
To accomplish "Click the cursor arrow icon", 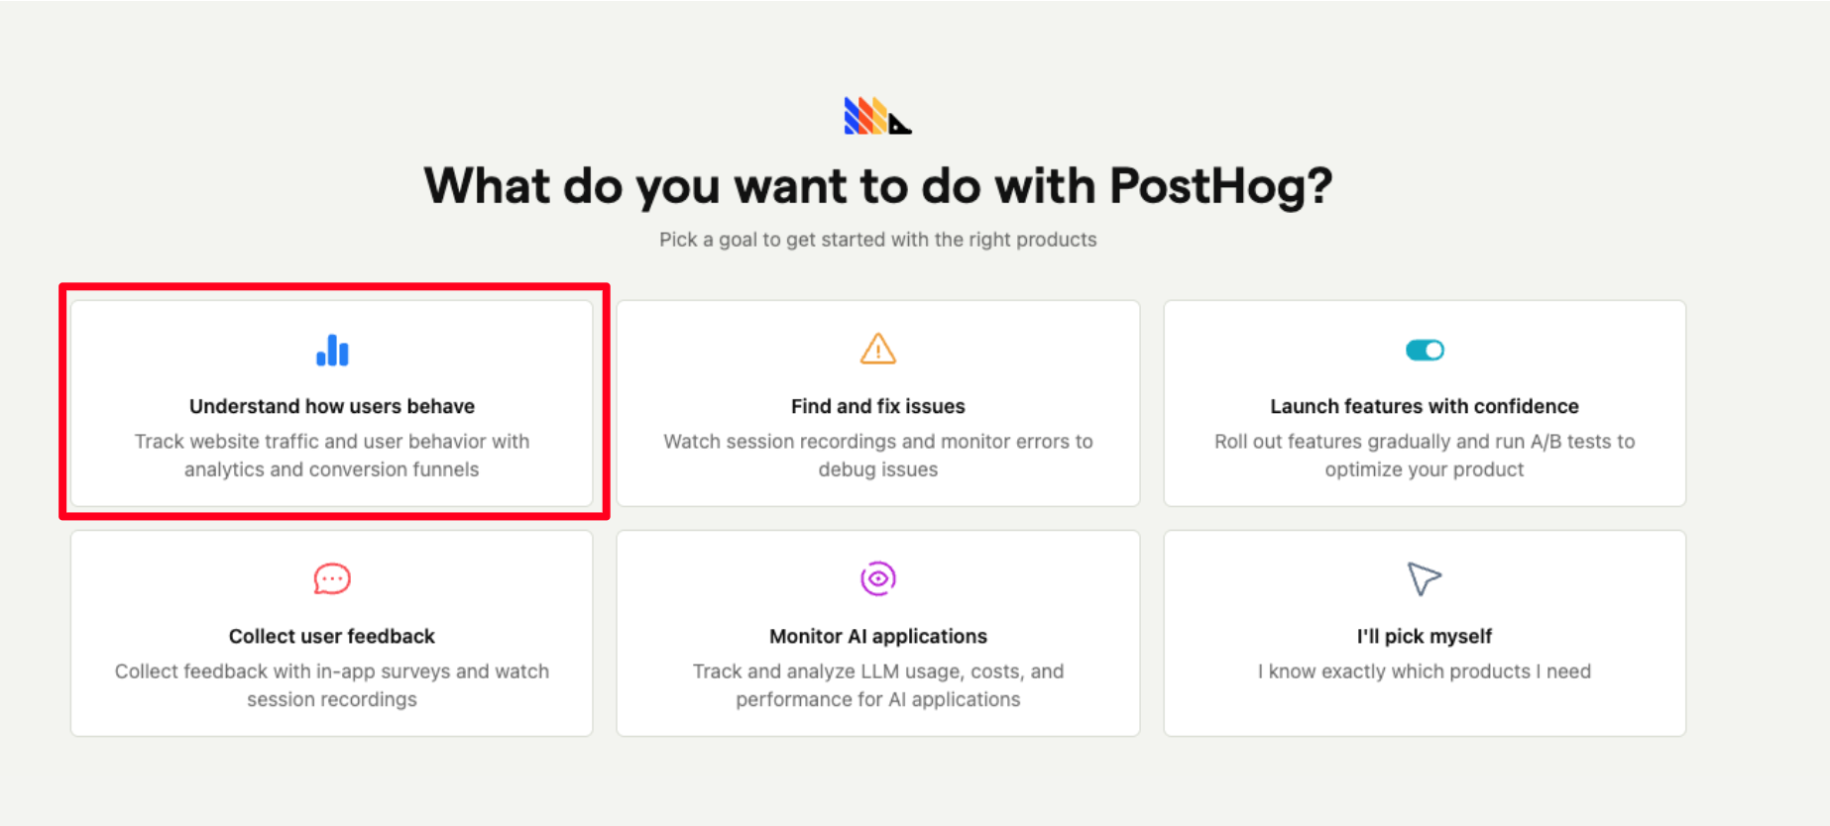I will [1425, 578].
